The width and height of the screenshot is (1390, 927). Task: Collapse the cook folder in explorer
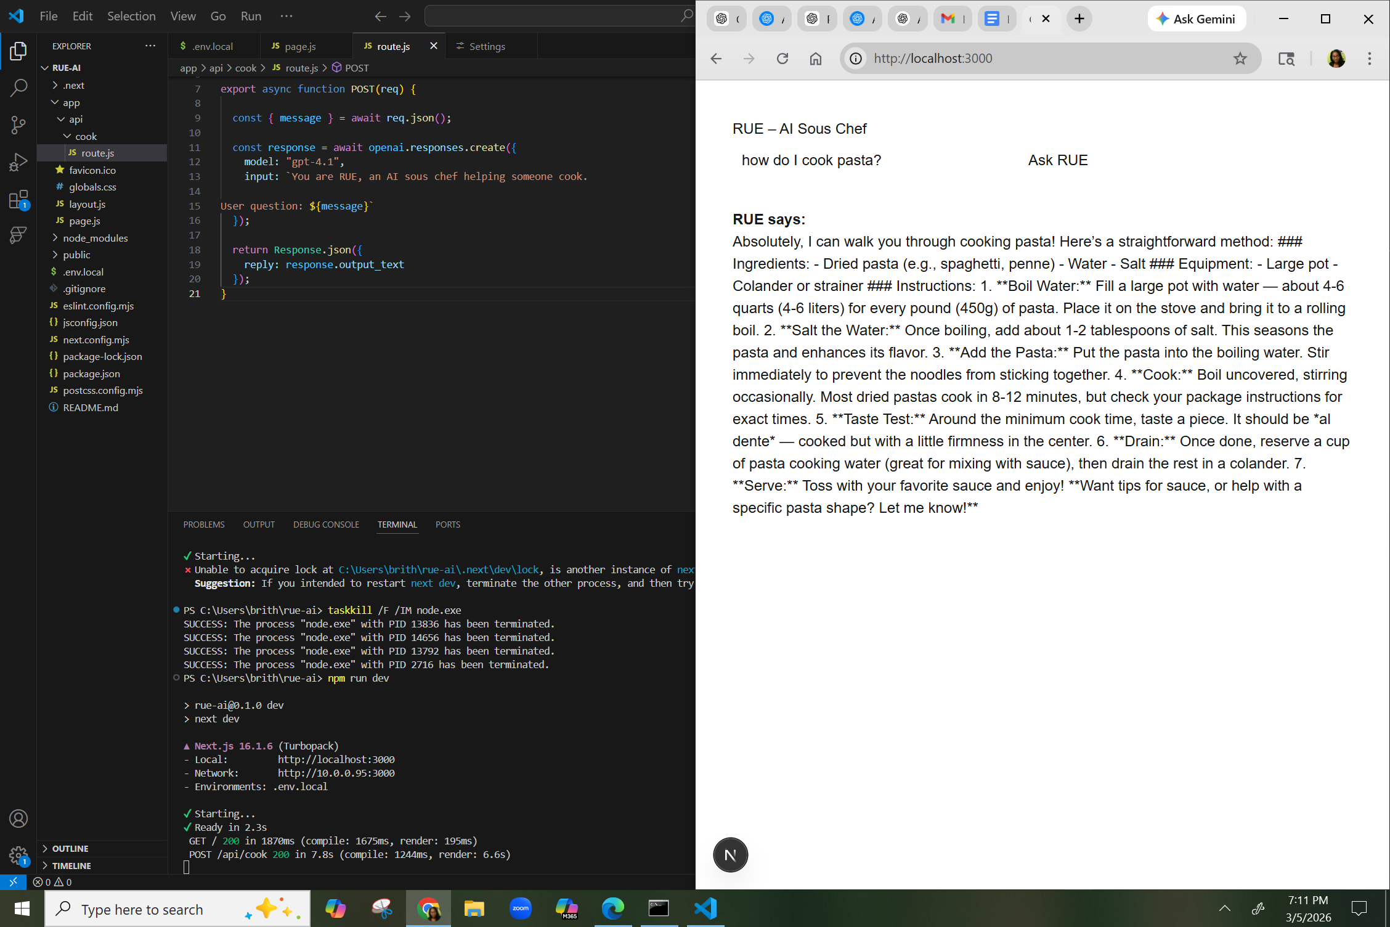(86, 136)
